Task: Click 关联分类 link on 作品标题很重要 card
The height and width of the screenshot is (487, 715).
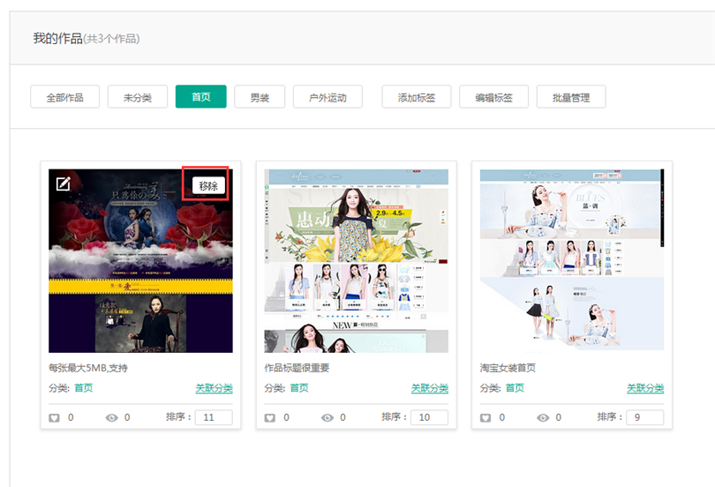Action: (430, 388)
